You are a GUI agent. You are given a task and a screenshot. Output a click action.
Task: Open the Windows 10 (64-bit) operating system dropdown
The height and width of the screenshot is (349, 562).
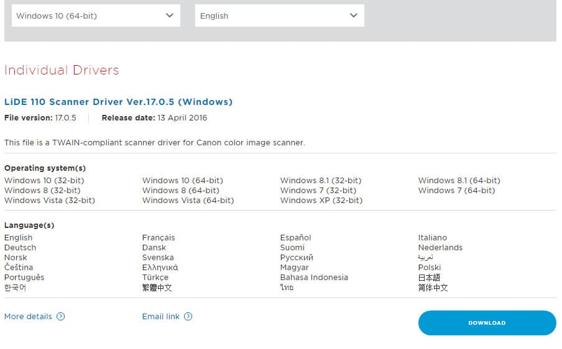[x=96, y=16]
